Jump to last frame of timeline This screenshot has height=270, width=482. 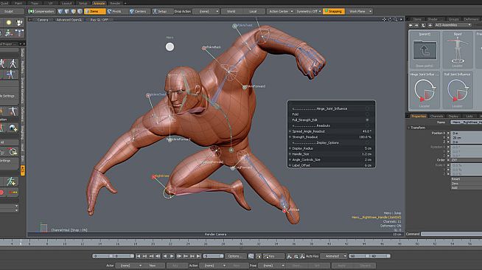coord(199,256)
